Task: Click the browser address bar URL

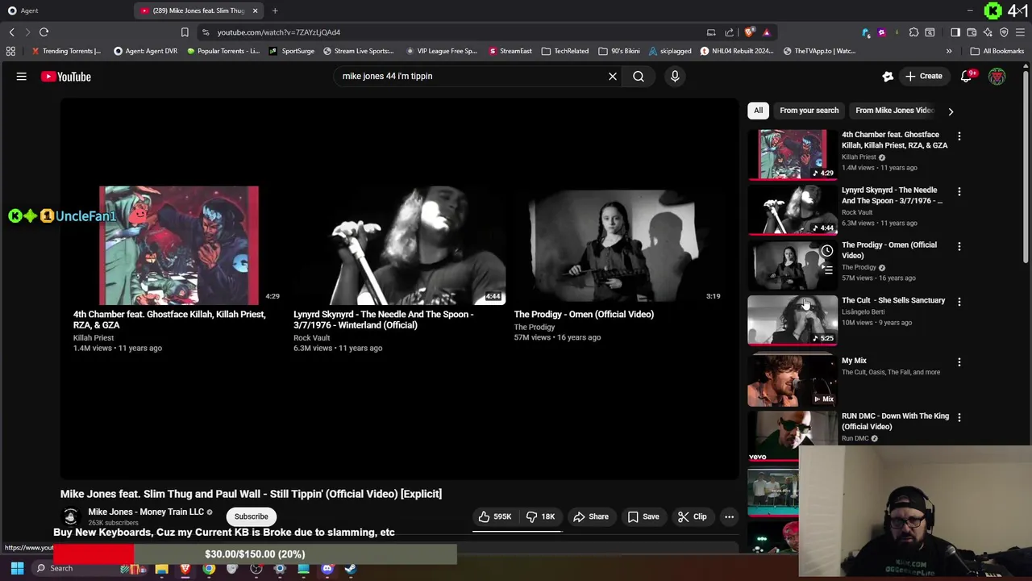Action: pyautogui.click(x=278, y=32)
